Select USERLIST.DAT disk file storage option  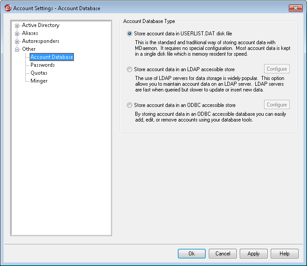coord(129,34)
